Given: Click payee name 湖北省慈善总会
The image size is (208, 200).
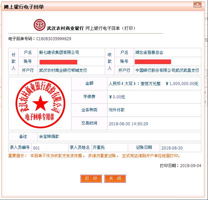Looking at the screenshot, I should tap(149, 52).
